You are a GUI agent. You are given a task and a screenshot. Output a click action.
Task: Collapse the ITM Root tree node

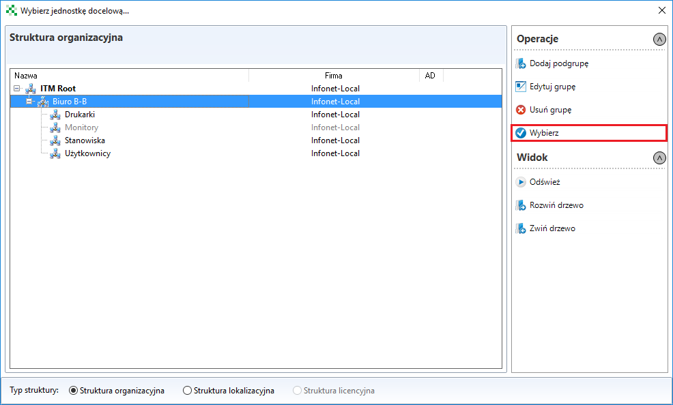point(17,89)
